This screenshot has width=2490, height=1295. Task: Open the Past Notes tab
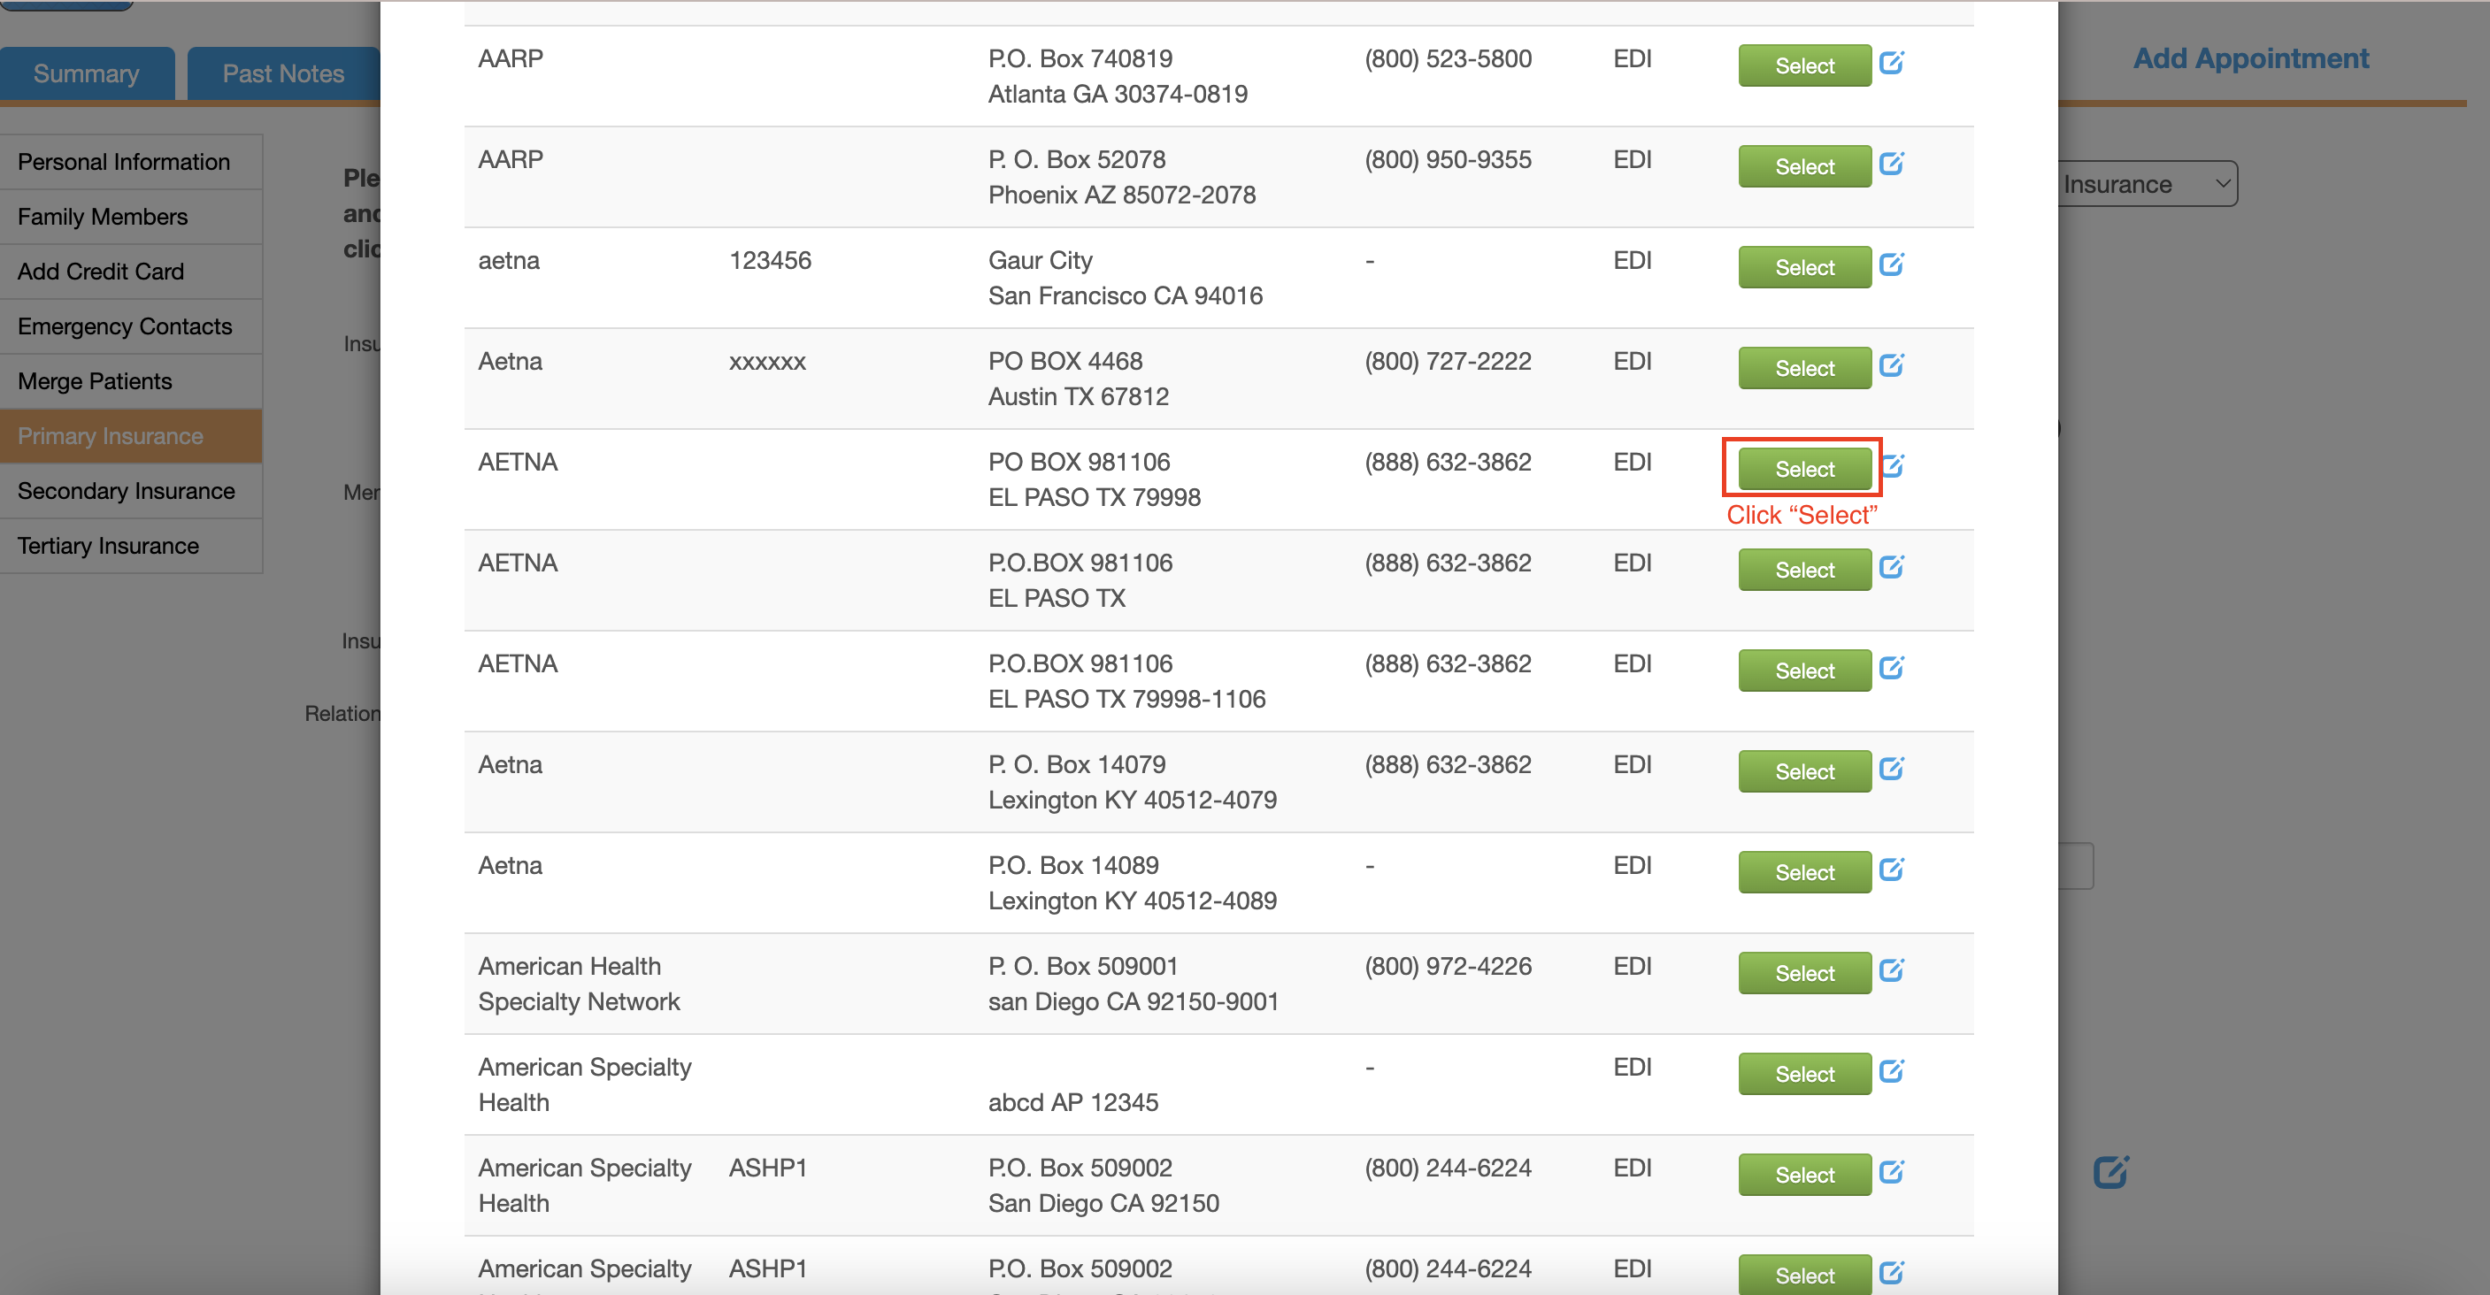pos(283,73)
